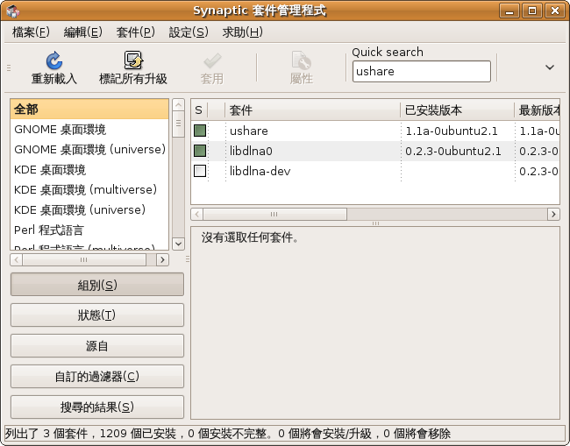Sort by the 套件 column header

313,110
